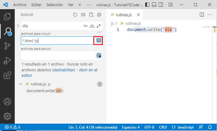This screenshot has width=217, height=131.
Task: Open the Archivo menu
Action: (x=20, y=5)
